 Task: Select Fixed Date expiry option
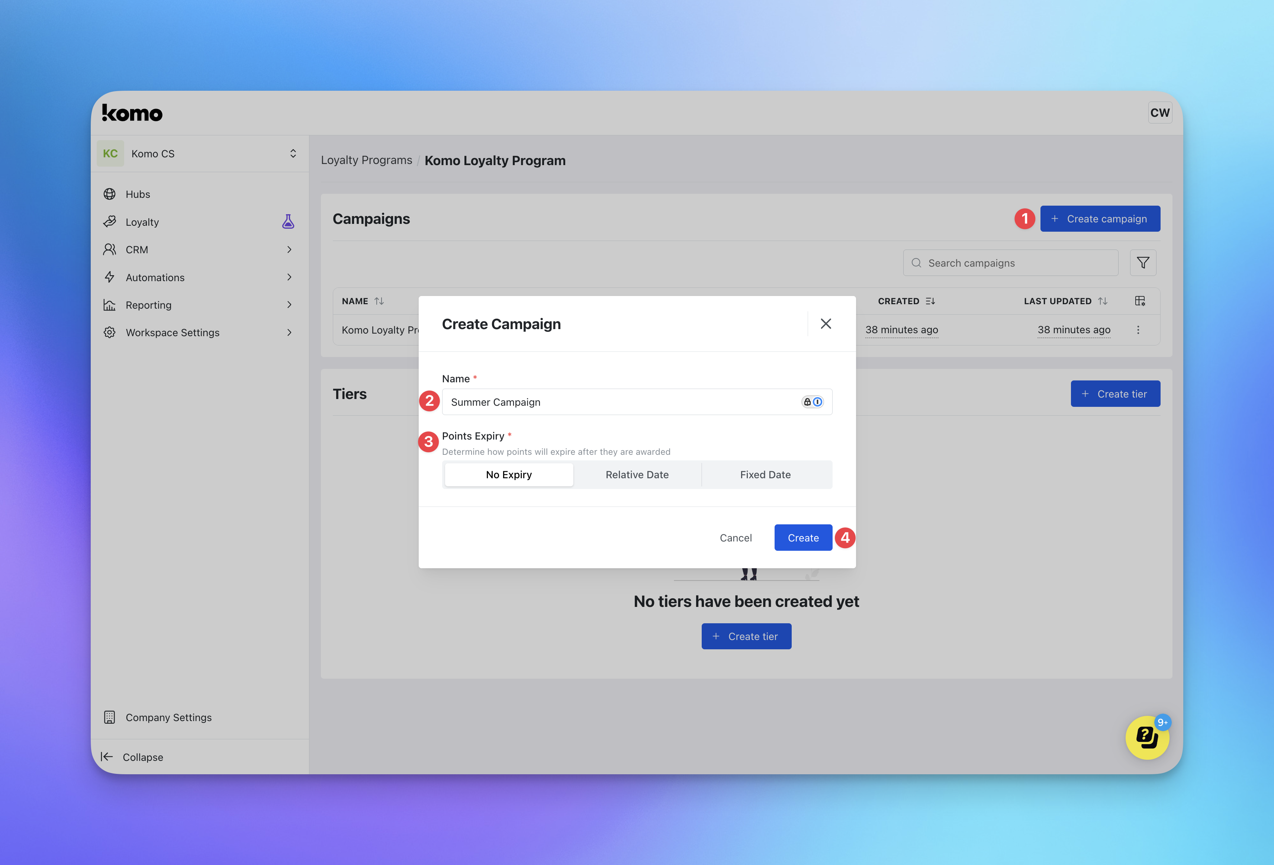765,475
